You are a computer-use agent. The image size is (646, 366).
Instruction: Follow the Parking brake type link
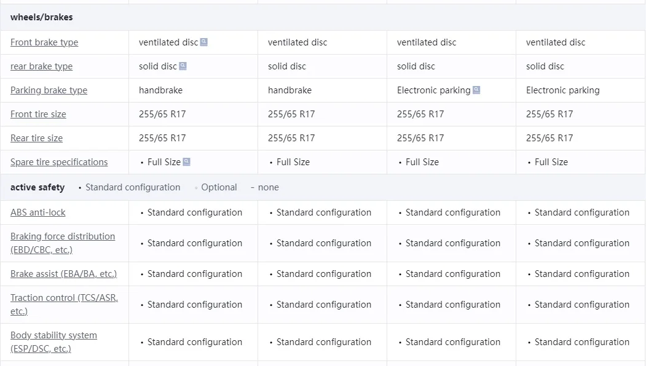pyautogui.click(x=49, y=90)
